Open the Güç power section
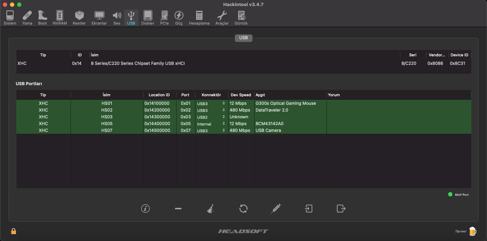 179,18
